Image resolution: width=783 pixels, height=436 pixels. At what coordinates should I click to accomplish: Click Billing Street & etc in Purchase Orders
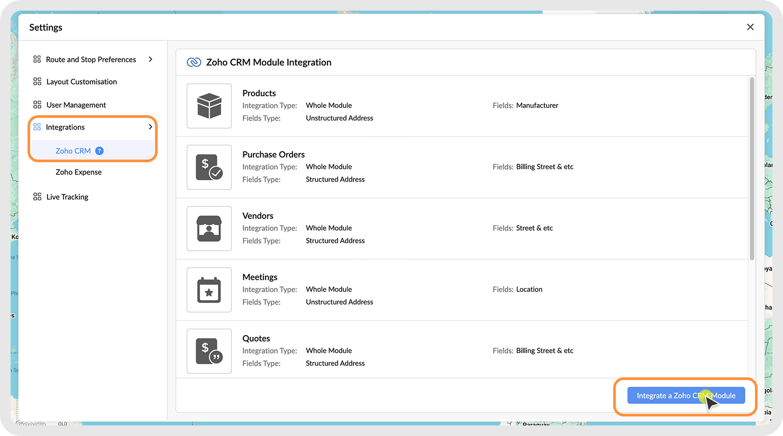click(x=545, y=167)
